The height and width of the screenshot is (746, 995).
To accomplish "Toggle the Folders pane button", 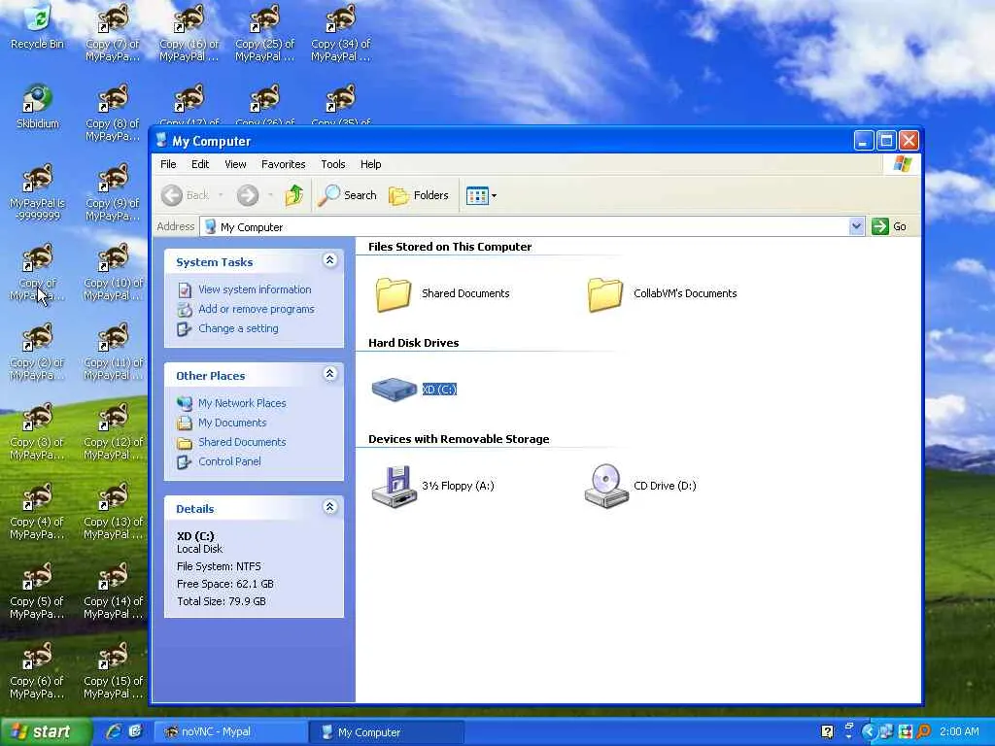I will coord(419,195).
